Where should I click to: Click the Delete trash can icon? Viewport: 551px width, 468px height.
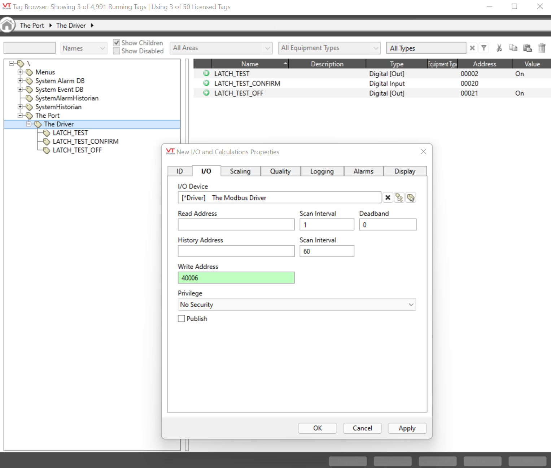[x=542, y=48]
